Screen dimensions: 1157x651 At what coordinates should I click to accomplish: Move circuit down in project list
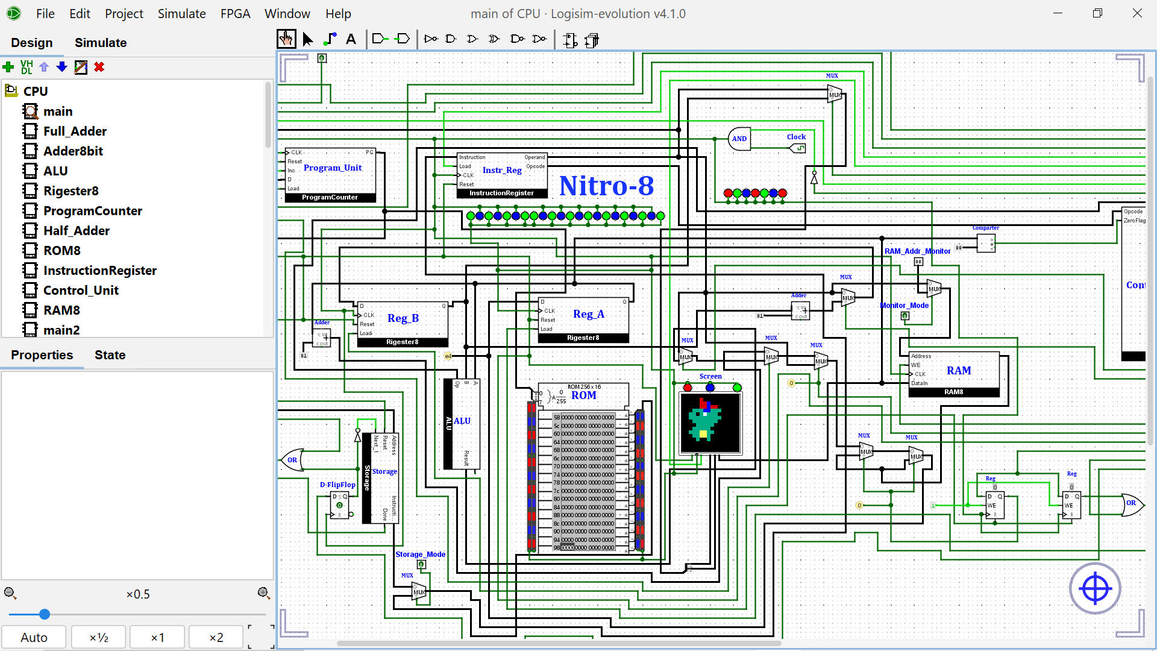[x=62, y=67]
